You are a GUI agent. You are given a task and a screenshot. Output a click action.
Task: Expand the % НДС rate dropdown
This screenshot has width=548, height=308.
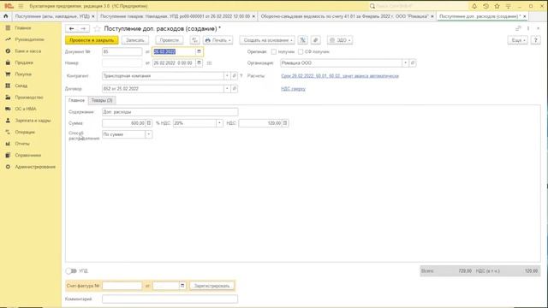tap(219, 123)
